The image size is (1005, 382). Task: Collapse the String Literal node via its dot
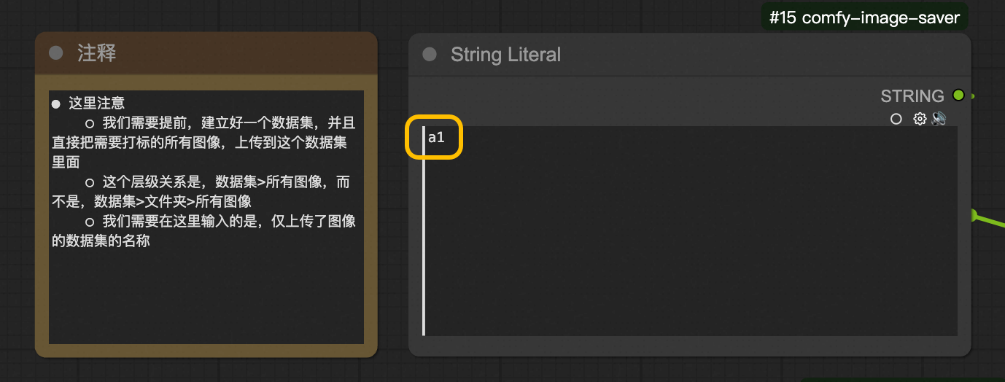(x=430, y=55)
